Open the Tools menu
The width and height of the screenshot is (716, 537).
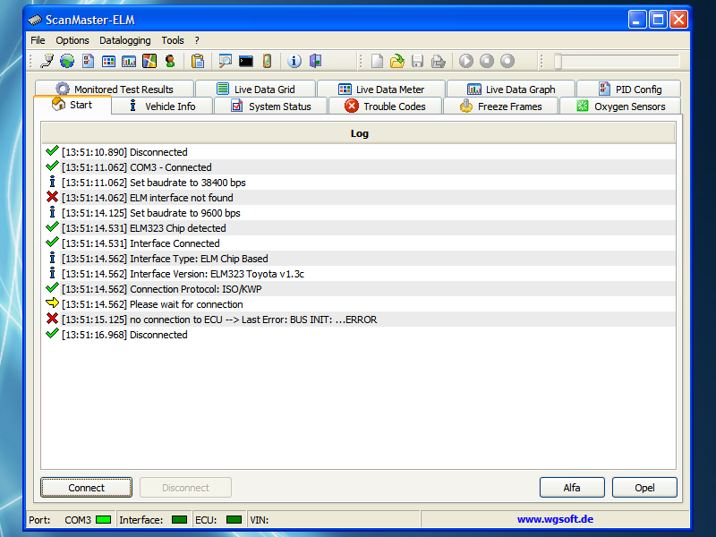coord(173,40)
